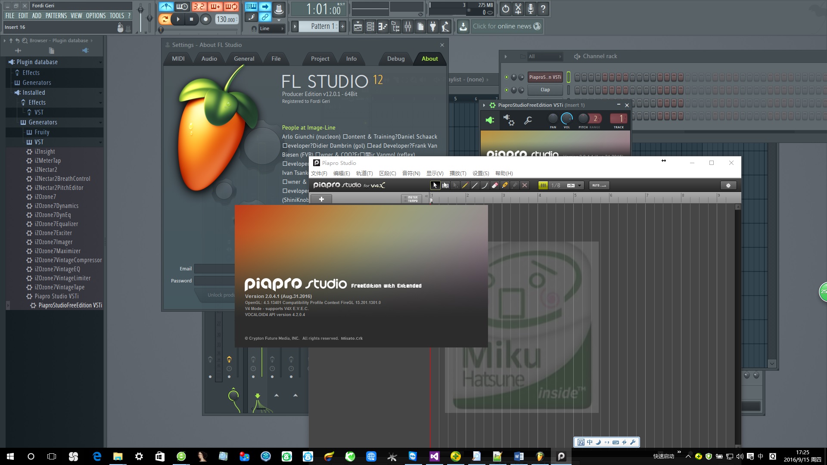The image size is (827, 465).
Task: Open the FL Studio playlist view icon
Action: click(x=358, y=27)
